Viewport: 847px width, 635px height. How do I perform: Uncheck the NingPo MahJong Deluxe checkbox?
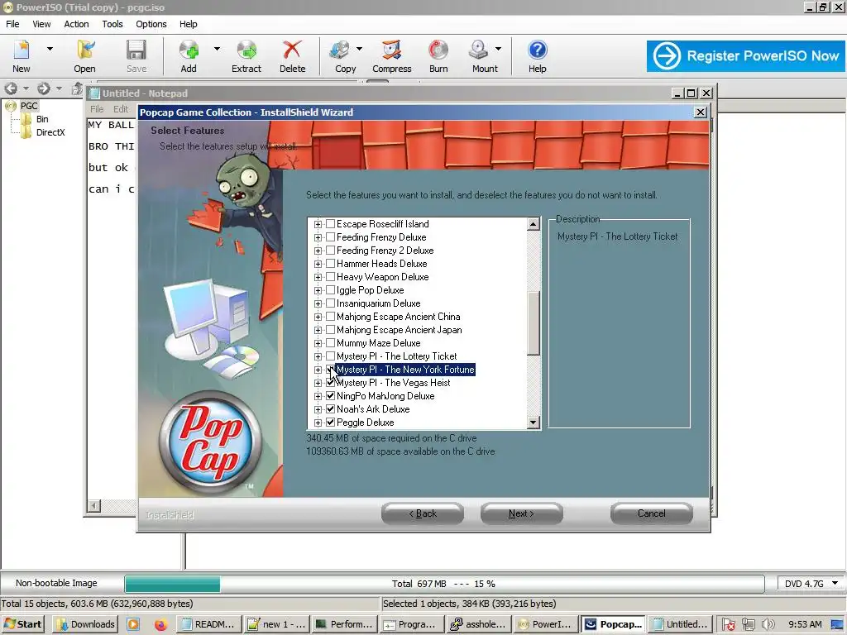331,396
